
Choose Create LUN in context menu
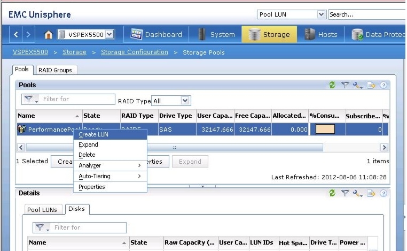pyautogui.click(x=111, y=134)
